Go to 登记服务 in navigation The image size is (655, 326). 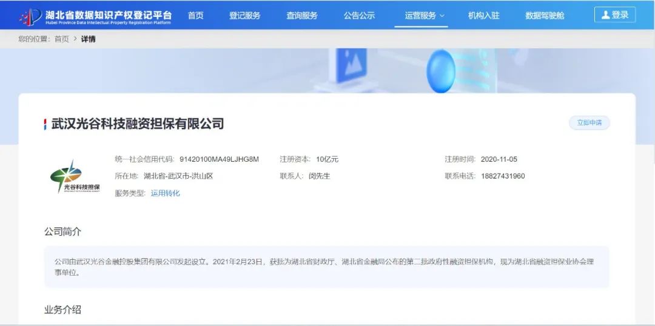pos(244,15)
